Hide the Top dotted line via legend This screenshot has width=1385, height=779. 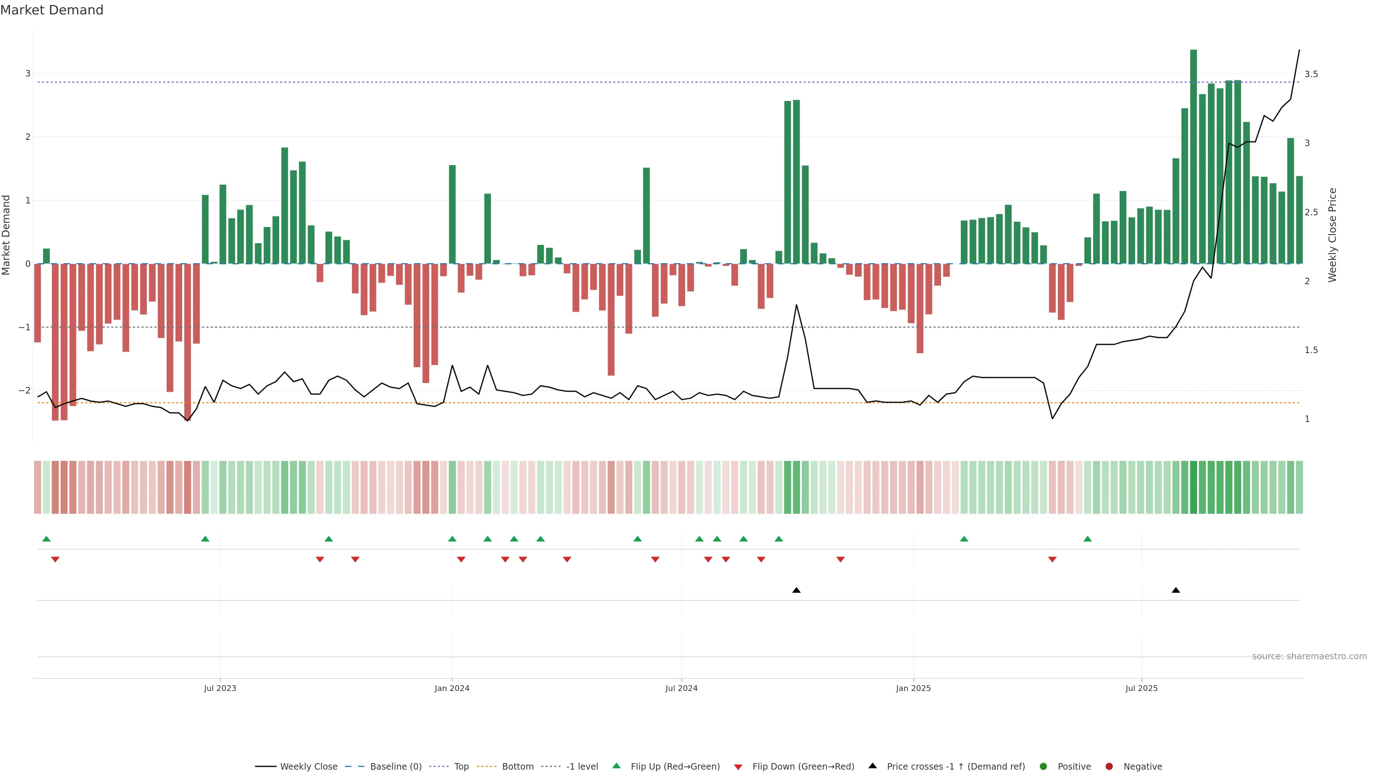click(461, 766)
